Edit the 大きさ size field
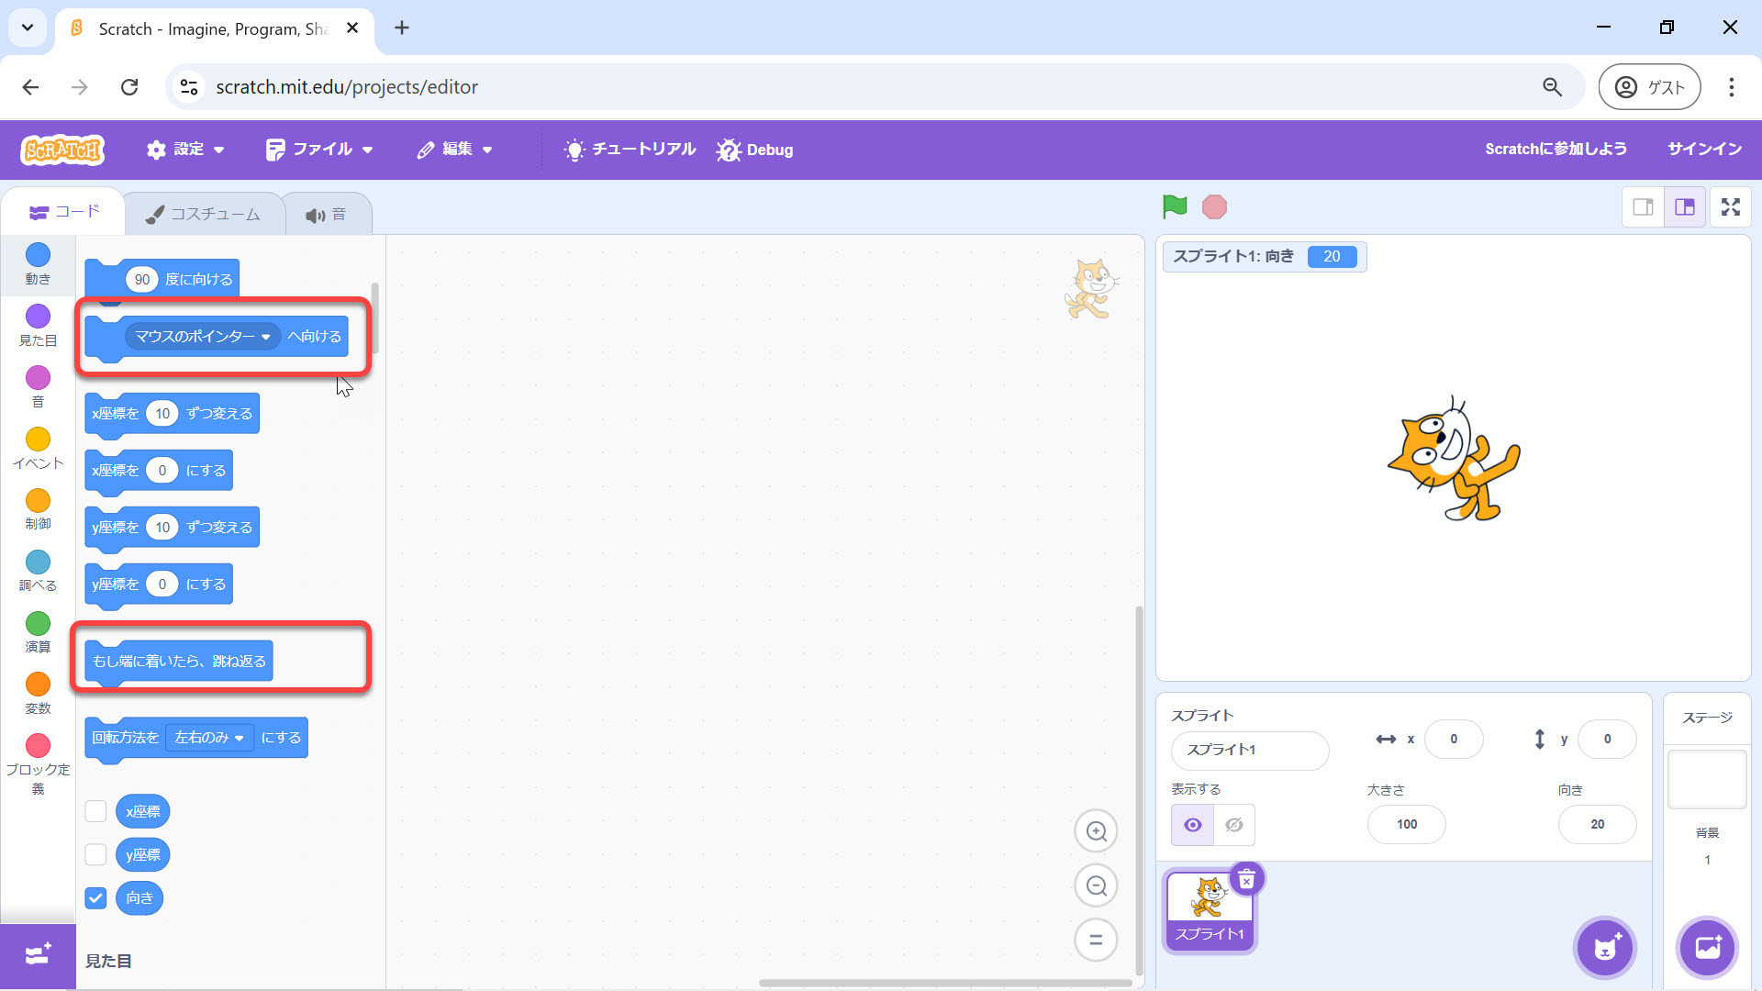Image resolution: width=1762 pixels, height=991 pixels. tap(1406, 824)
